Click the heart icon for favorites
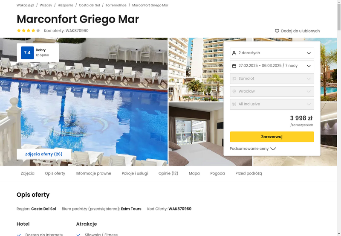 pyautogui.click(x=277, y=31)
